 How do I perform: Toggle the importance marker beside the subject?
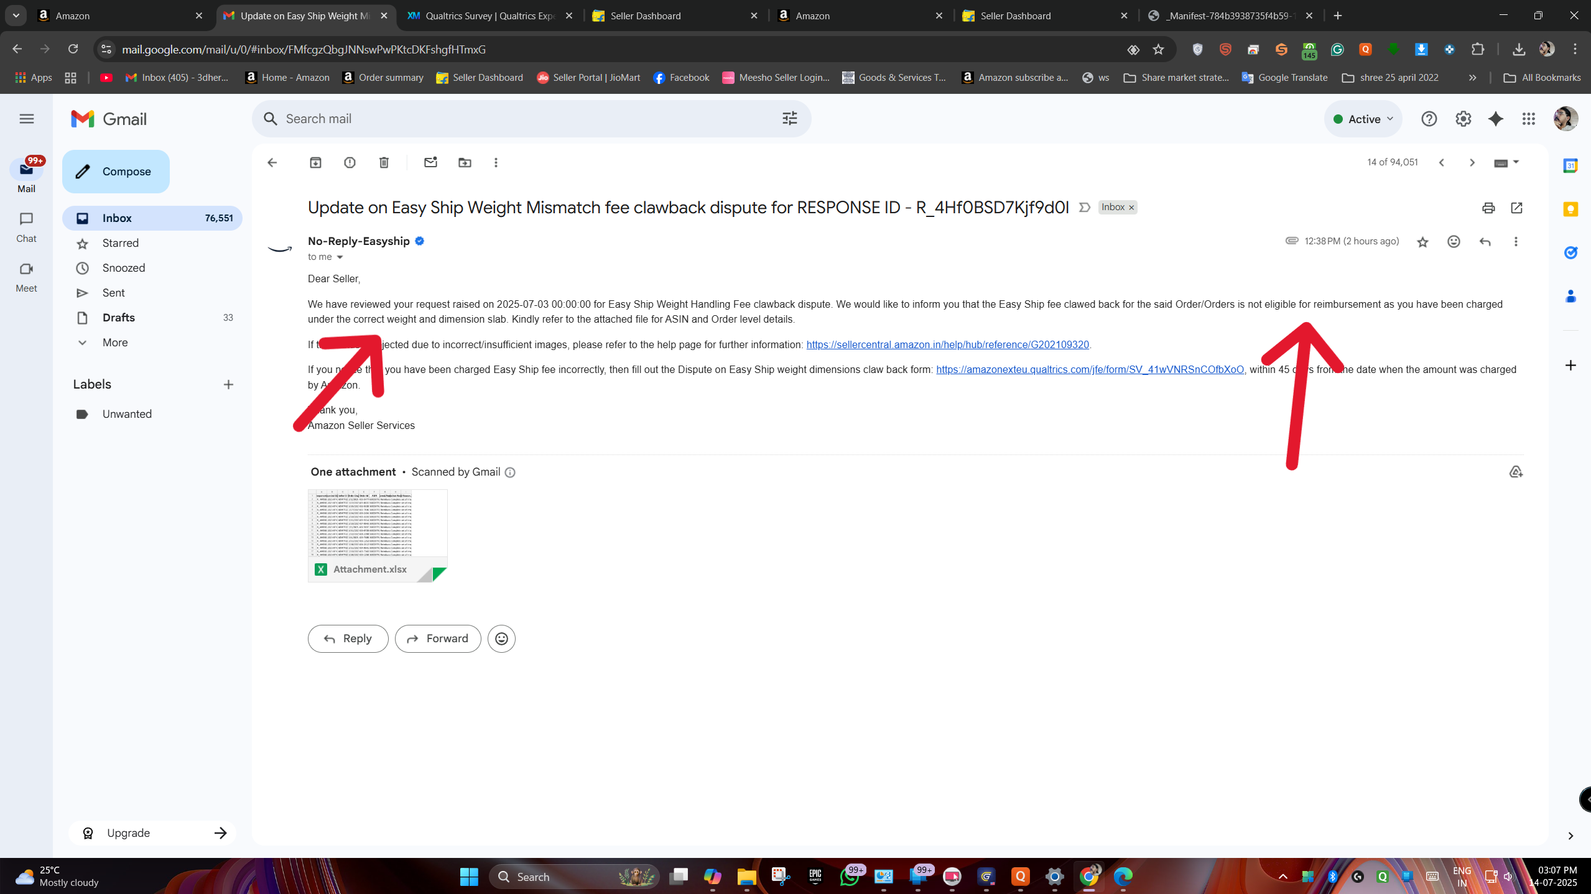[x=1084, y=207]
